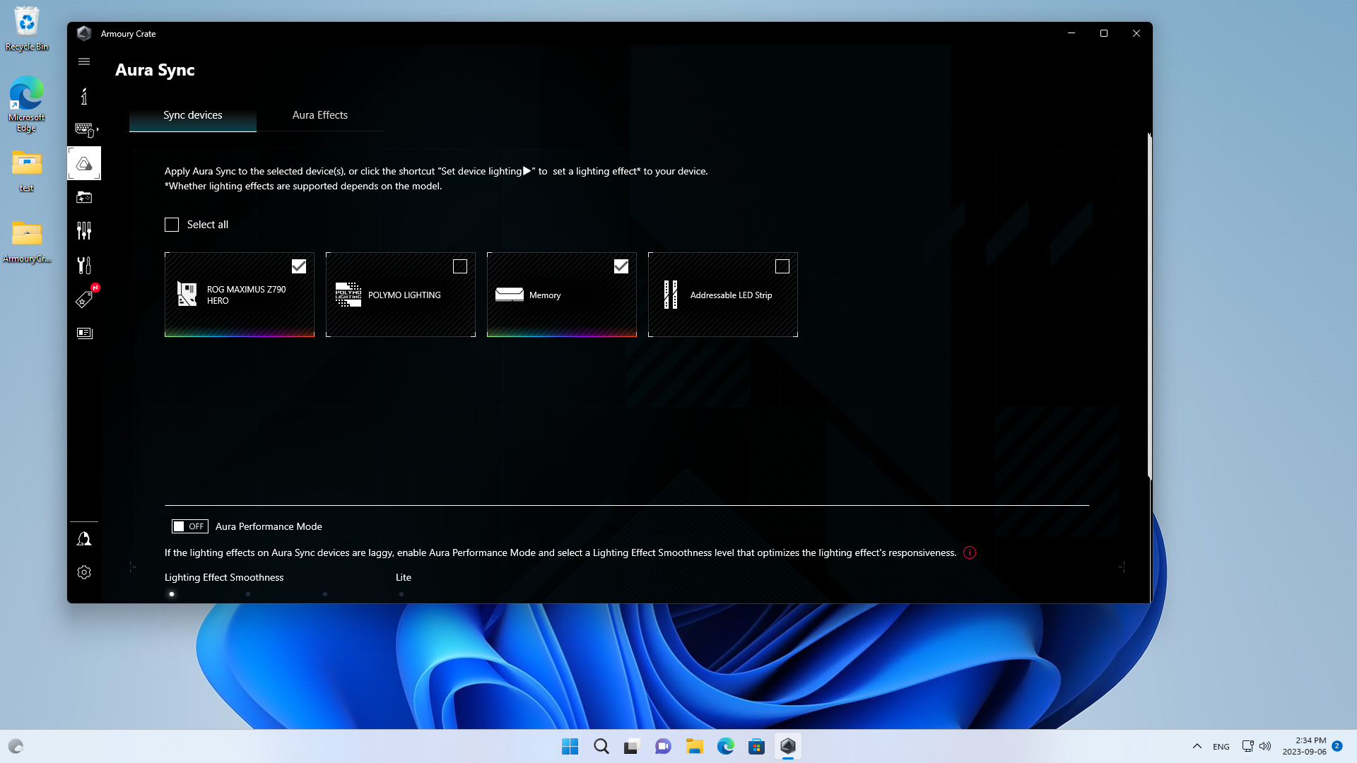The image size is (1357, 763).
Task: Select the Aura Sync sidebar icon
Action: click(84, 164)
